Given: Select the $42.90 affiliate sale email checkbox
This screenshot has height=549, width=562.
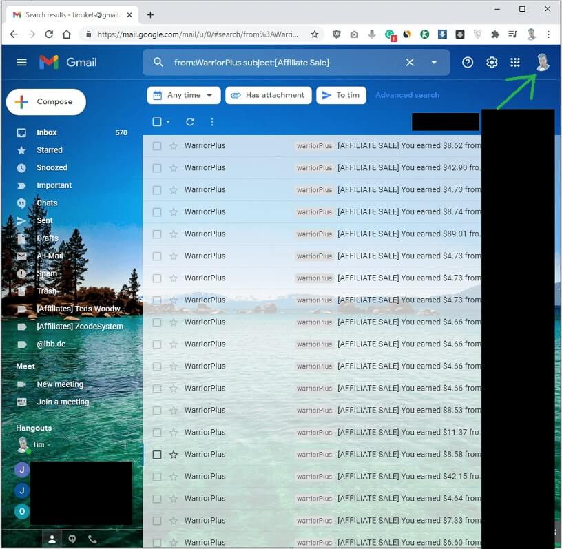Looking at the screenshot, I should coord(157,168).
